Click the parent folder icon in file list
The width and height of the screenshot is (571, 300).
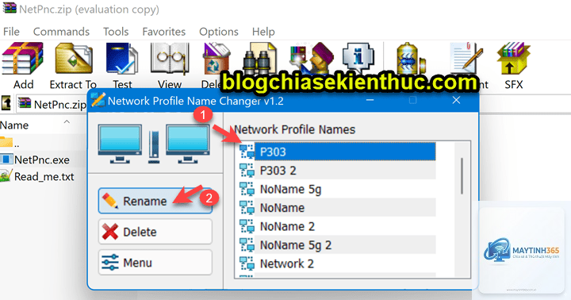coord(6,142)
